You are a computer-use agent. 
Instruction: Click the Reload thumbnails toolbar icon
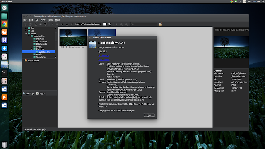click(x=46, y=24)
